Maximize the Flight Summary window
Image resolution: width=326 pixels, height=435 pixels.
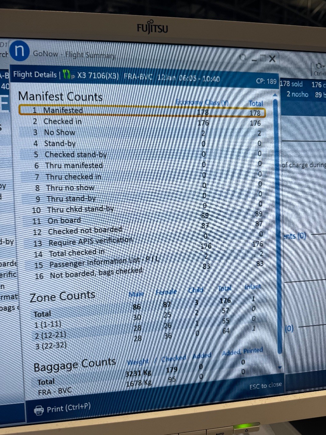[x=263, y=58]
